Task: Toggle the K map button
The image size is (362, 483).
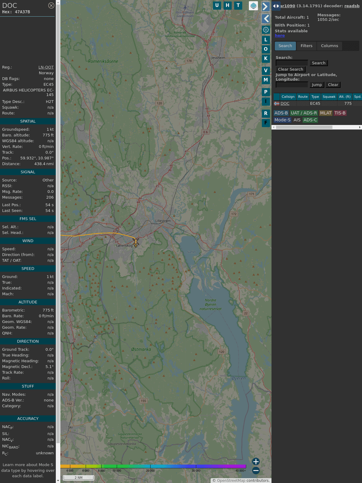Action: click(x=266, y=59)
